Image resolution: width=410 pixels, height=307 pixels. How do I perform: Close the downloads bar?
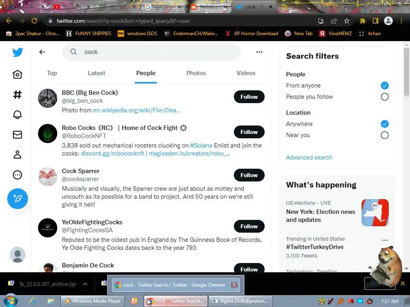coord(403,283)
